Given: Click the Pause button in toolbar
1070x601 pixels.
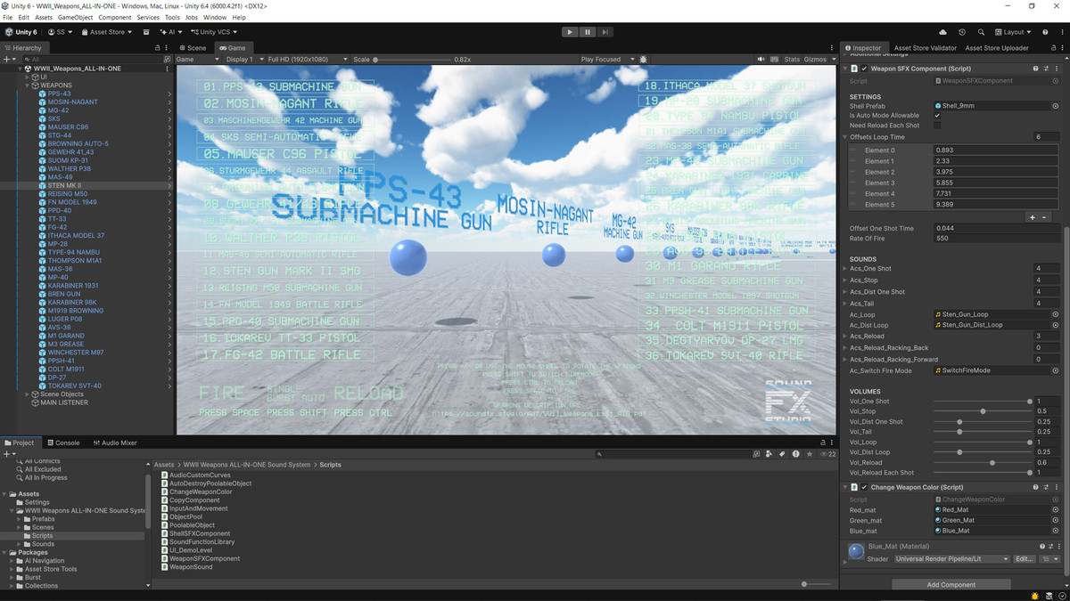Looking at the screenshot, I should pyautogui.click(x=588, y=32).
